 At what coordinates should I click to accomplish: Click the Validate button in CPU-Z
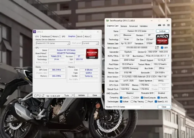click(81, 95)
